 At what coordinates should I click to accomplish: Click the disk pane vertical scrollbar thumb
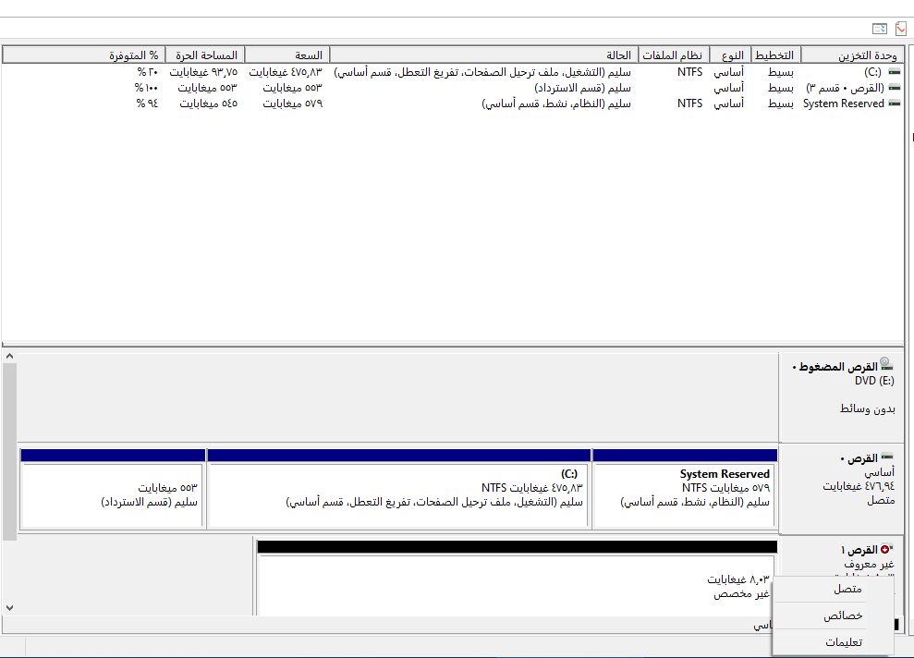[9, 452]
